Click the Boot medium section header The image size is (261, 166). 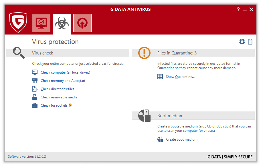193,116
